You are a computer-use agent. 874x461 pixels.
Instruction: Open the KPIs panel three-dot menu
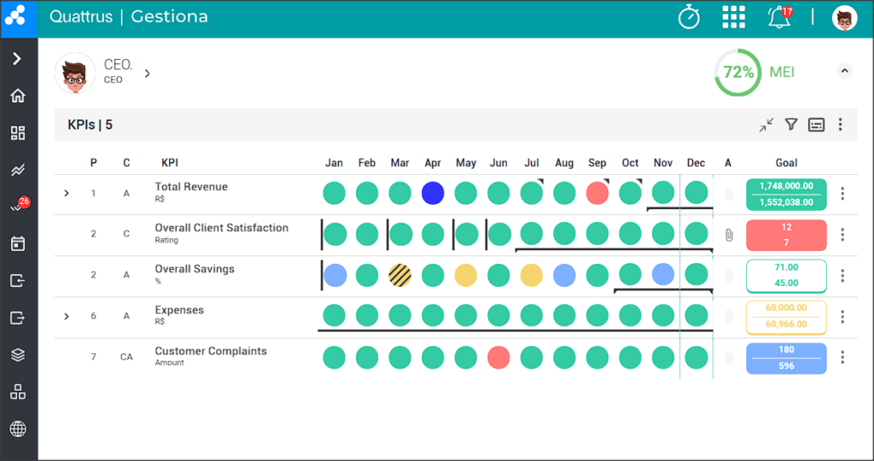click(840, 125)
